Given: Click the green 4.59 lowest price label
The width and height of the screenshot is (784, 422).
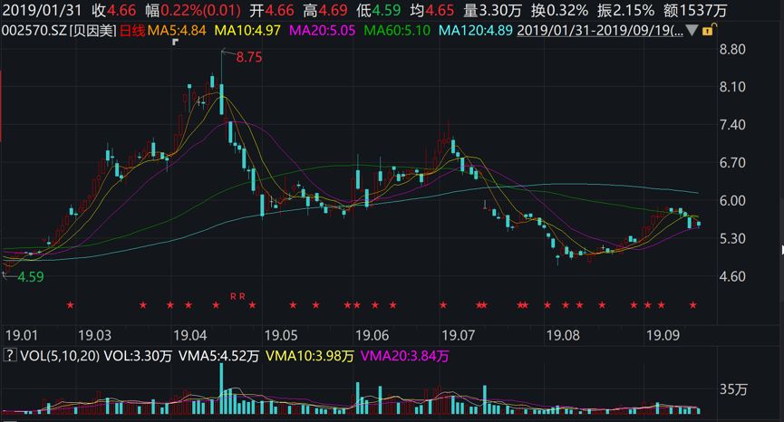Looking at the screenshot, I should (x=31, y=275).
